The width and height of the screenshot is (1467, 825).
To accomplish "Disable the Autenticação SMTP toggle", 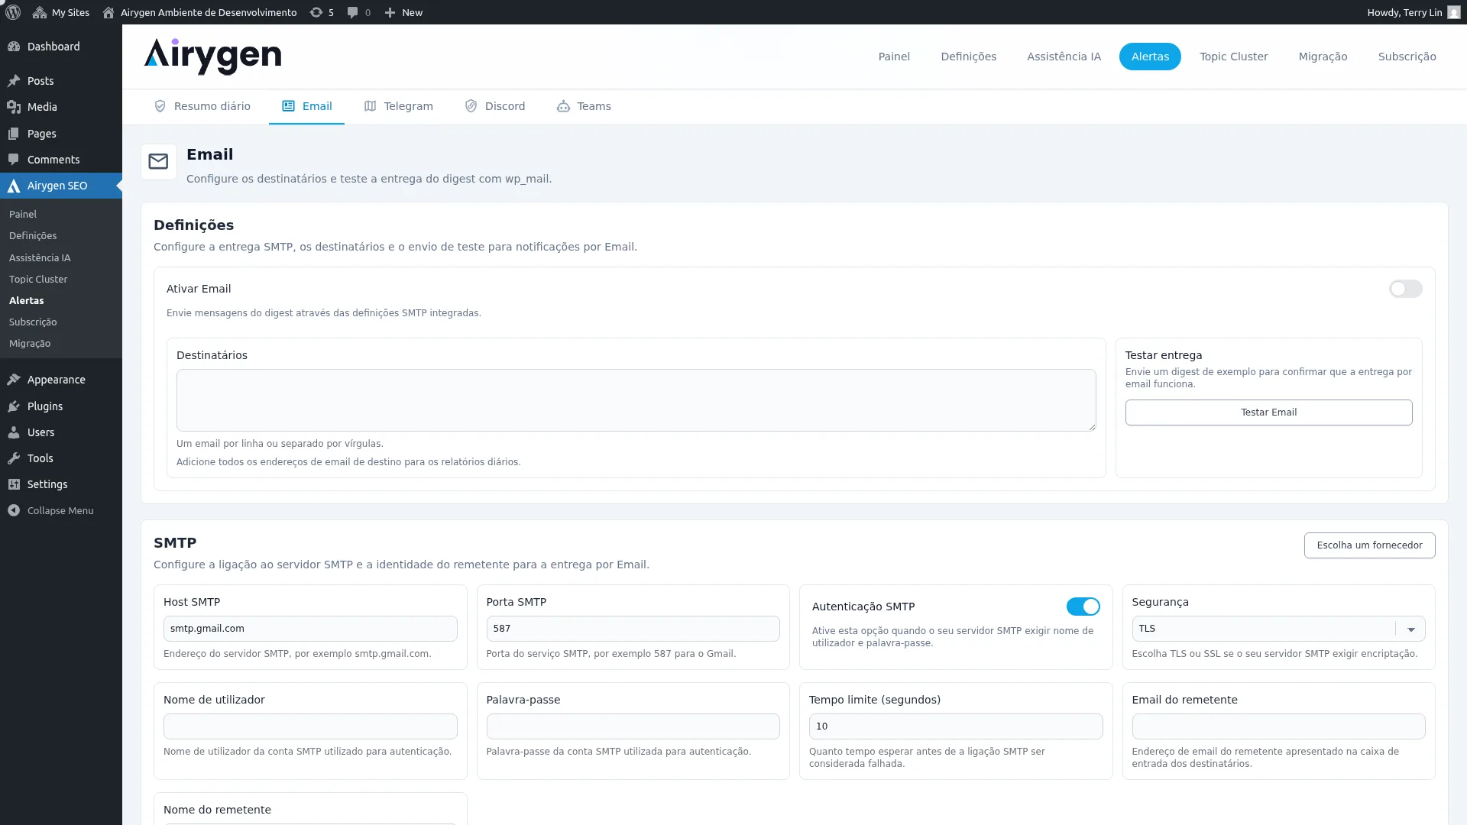I will [x=1083, y=607].
